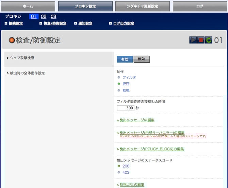Click the bullet icon before ログ出力設定
228x188 pixels.
click(110, 23)
